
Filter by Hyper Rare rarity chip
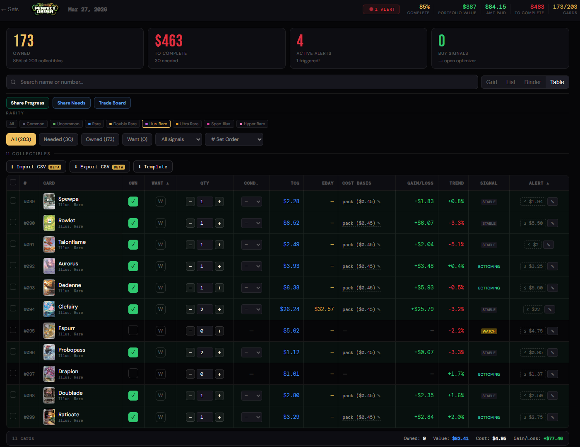[x=253, y=124]
